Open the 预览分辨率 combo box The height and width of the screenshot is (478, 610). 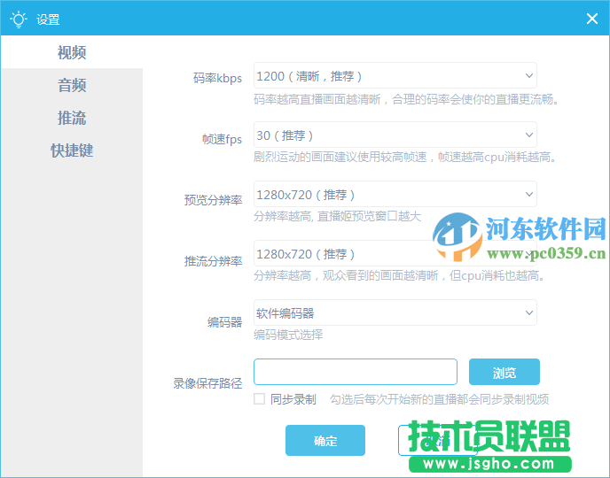pyautogui.click(x=395, y=194)
